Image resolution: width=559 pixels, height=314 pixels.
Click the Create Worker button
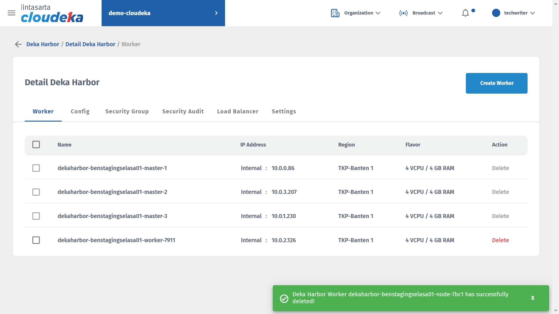[497, 83]
